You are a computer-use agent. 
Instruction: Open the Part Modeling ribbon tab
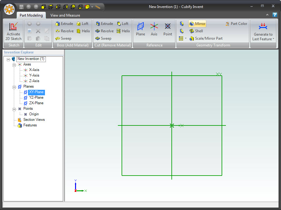31,15
